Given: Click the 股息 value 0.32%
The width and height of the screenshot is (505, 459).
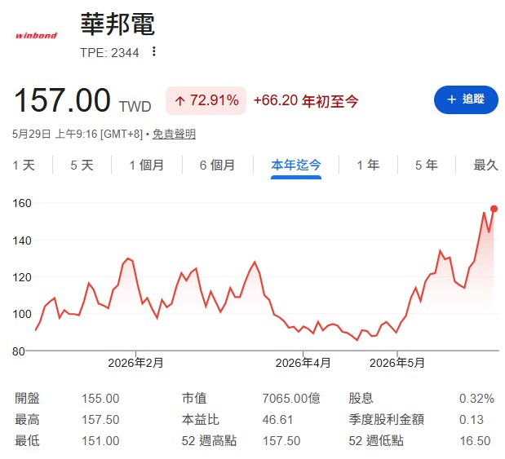Looking at the screenshot, I should (x=476, y=399).
